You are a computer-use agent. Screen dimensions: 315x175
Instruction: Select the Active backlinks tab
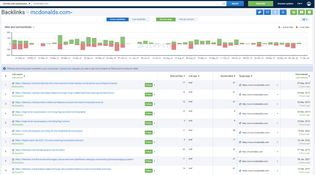pyautogui.click(x=118, y=19)
